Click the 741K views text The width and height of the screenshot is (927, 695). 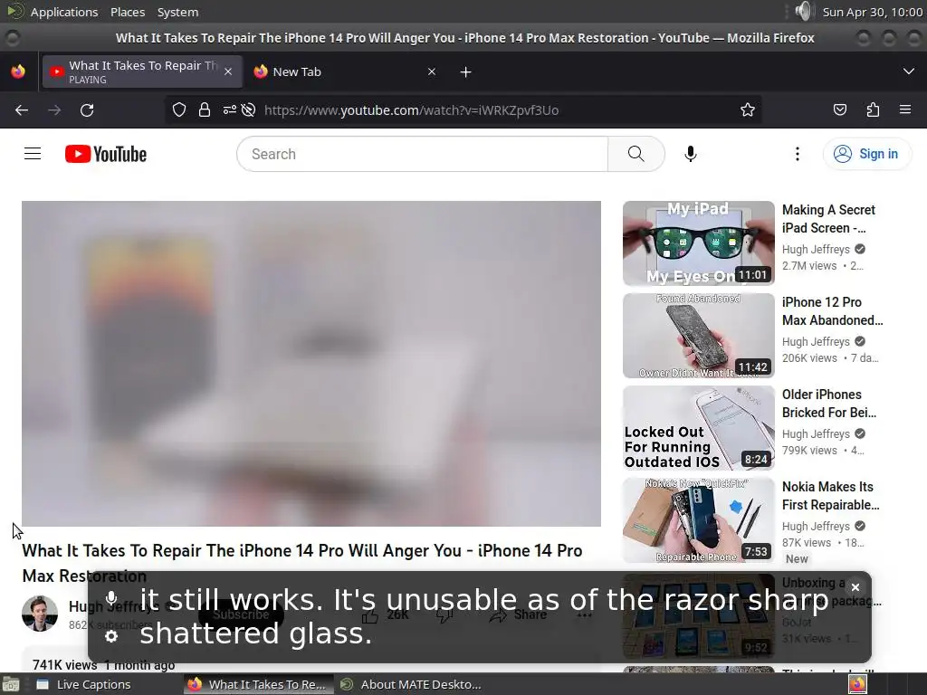tap(64, 665)
